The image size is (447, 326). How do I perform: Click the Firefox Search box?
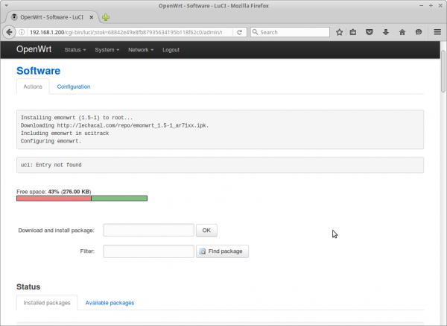coord(290,32)
